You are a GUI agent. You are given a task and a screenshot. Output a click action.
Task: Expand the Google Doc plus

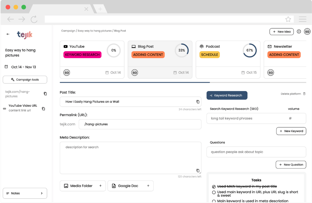click(148, 186)
